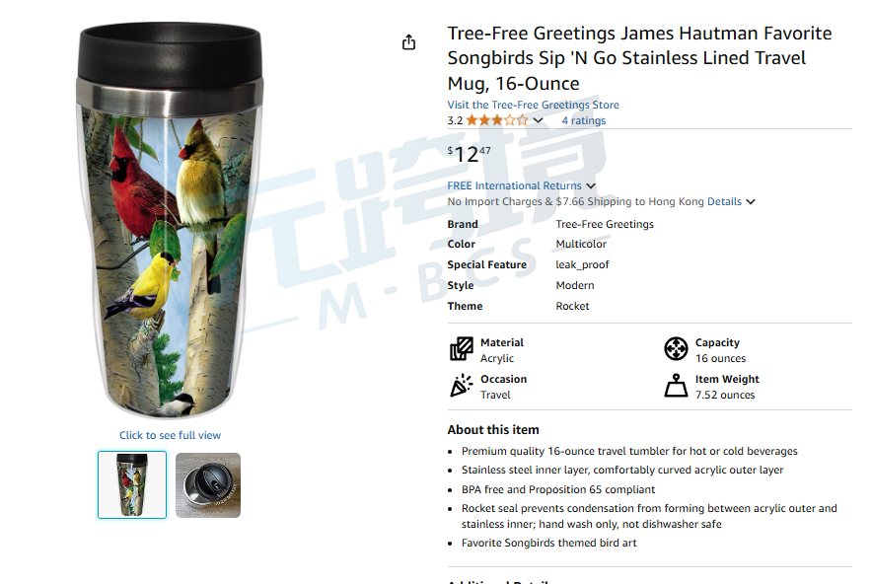Click the $12.47 price

[470, 154]
